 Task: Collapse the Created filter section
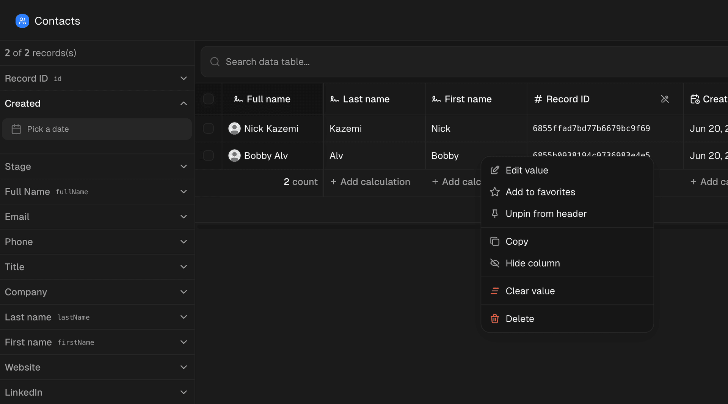coord(184,103)
